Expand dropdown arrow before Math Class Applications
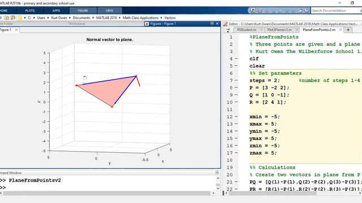362x203 pixels. pyautogui.click(x=119, y=17)
